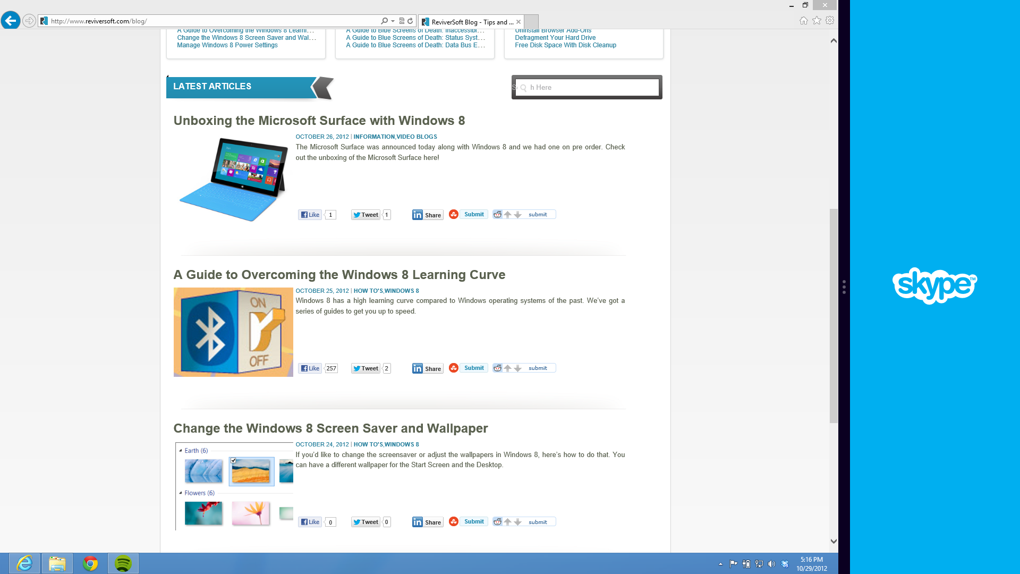Open Favorites with the star icon
The height and width of the screenshot is (574, 1020).
(817, 21)
